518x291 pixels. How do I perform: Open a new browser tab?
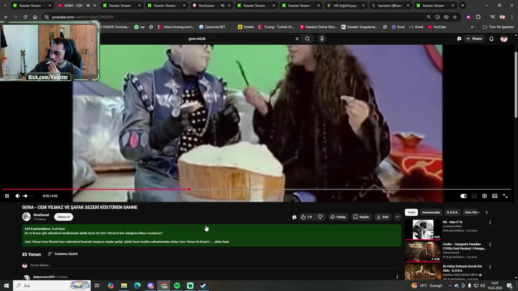(463, 6)
